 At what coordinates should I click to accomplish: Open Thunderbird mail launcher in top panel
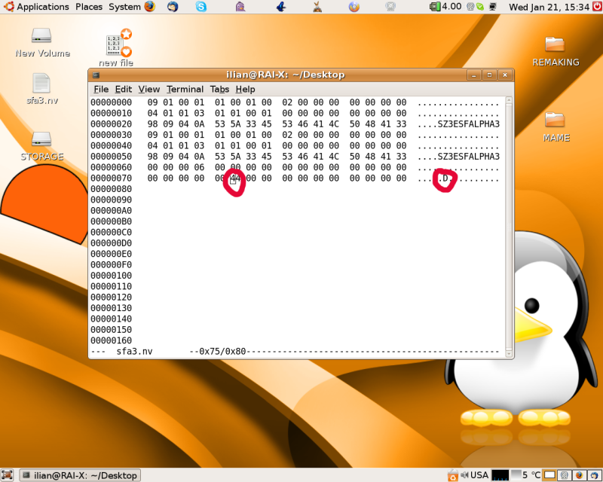173,7
